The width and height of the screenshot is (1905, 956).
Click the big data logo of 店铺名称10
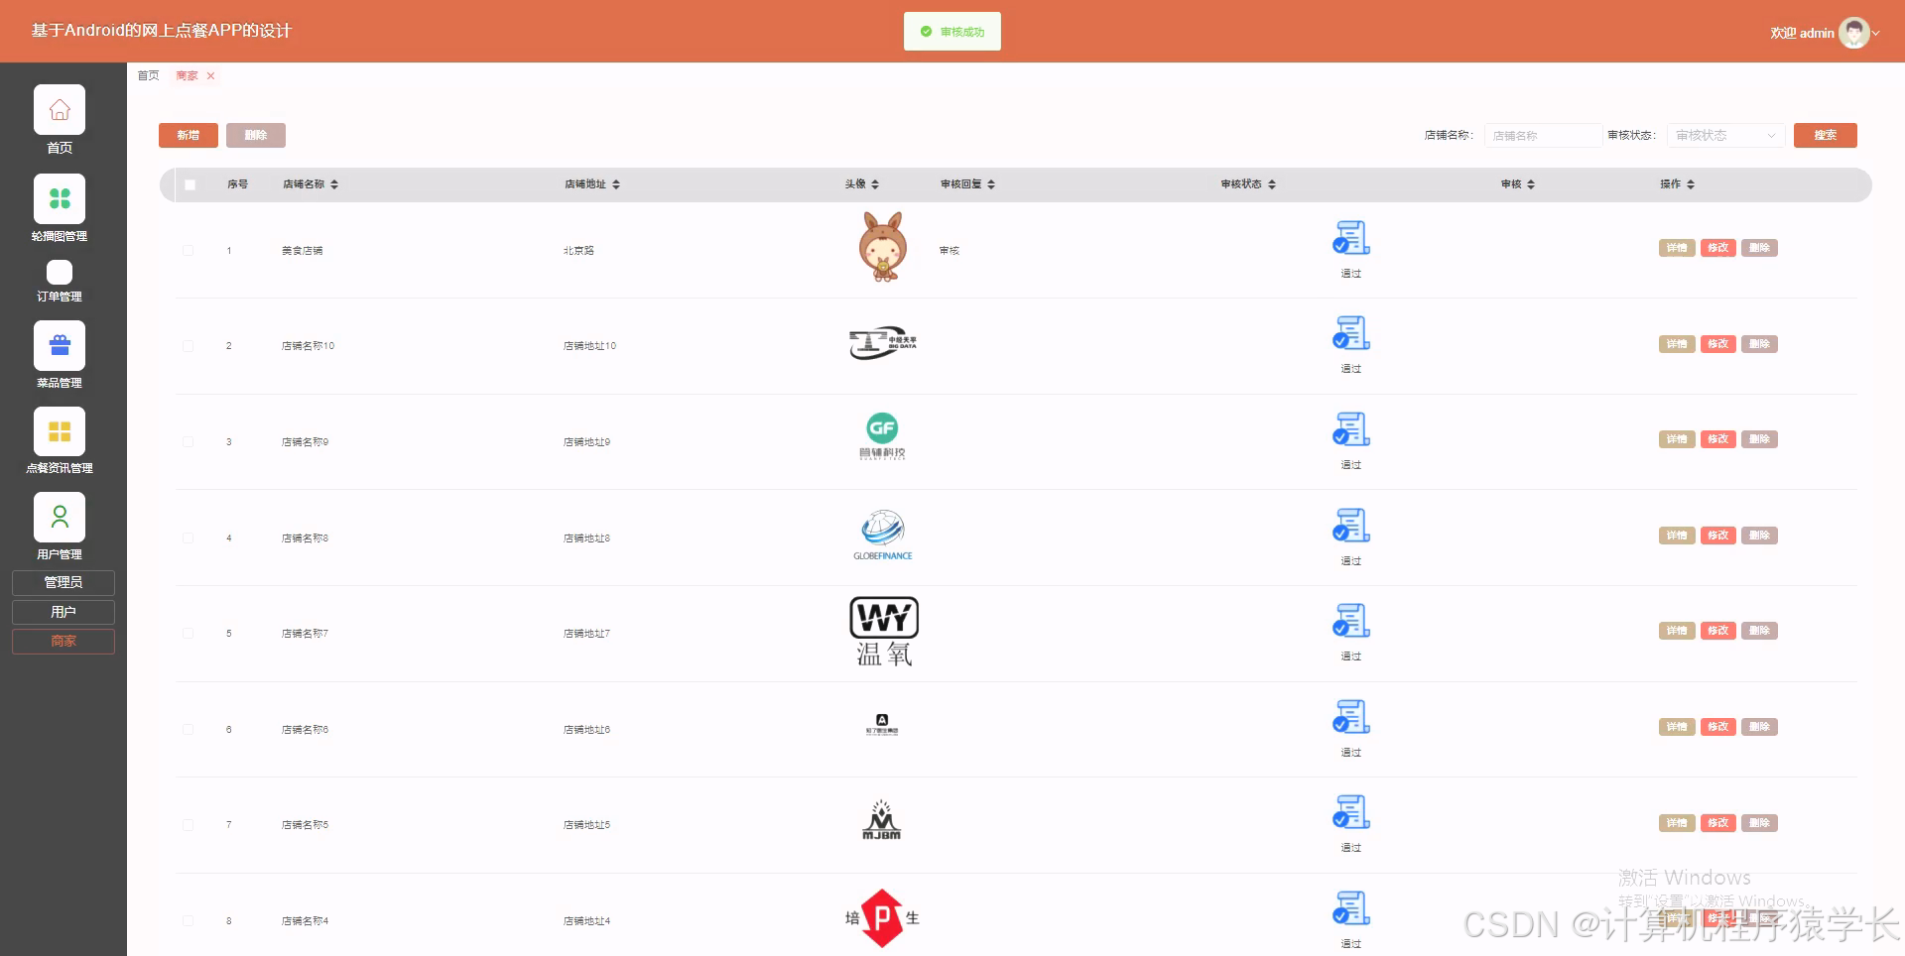pos(882,343)
